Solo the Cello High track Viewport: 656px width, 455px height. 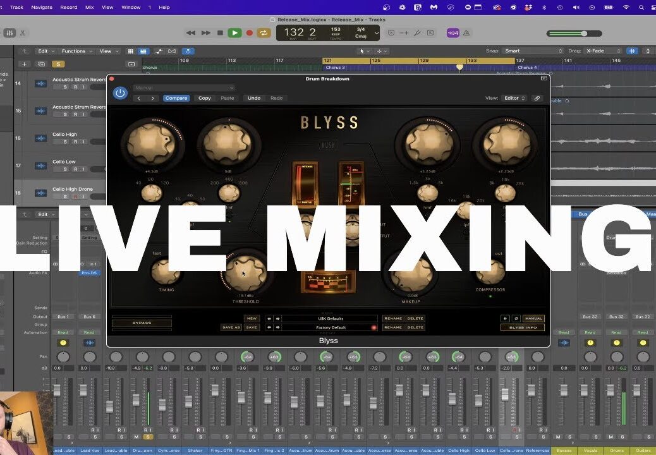[65, 142]
